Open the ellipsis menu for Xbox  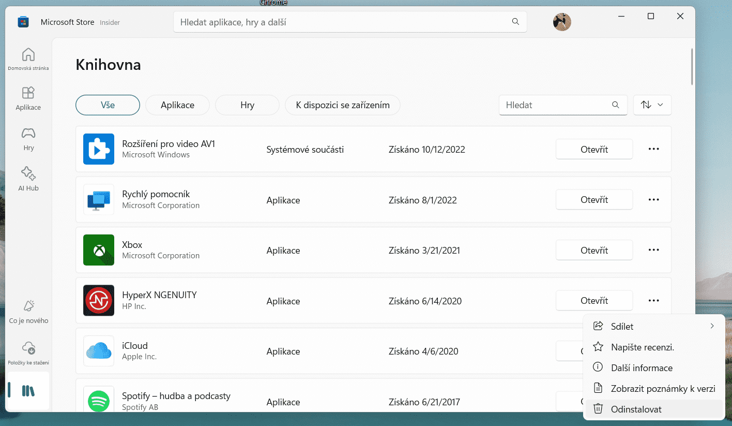tap(653, 250)
